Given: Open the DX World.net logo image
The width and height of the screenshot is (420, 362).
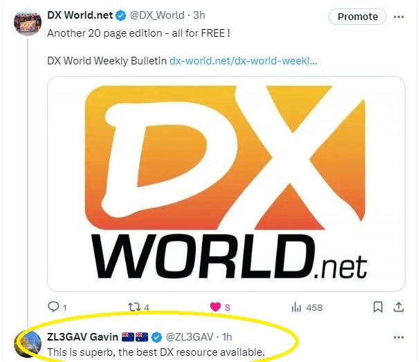Looking at the screenshot, I should point(226,184).
